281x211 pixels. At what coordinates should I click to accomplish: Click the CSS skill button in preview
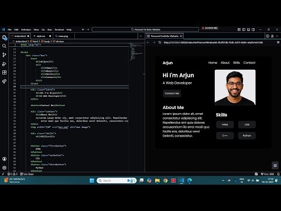tap(247, 125)
